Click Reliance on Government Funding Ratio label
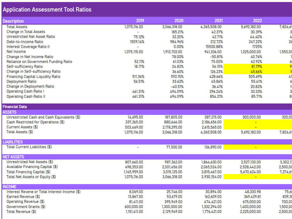292x219 pixels. (x=39, y=62)
